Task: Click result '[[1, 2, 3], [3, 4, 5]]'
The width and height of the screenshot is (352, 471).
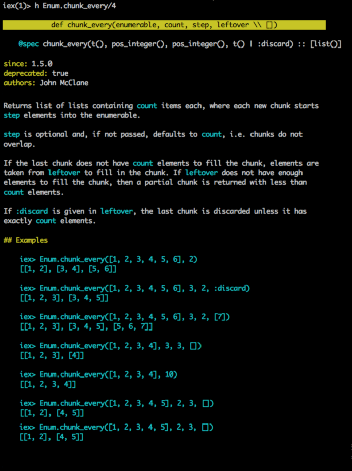Action: (64, 298)
